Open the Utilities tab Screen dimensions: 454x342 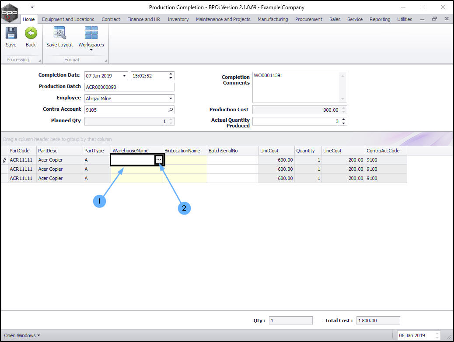(x=405, y=19)
